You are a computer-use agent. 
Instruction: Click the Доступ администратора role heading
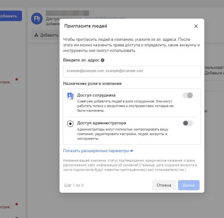(102, 123)
